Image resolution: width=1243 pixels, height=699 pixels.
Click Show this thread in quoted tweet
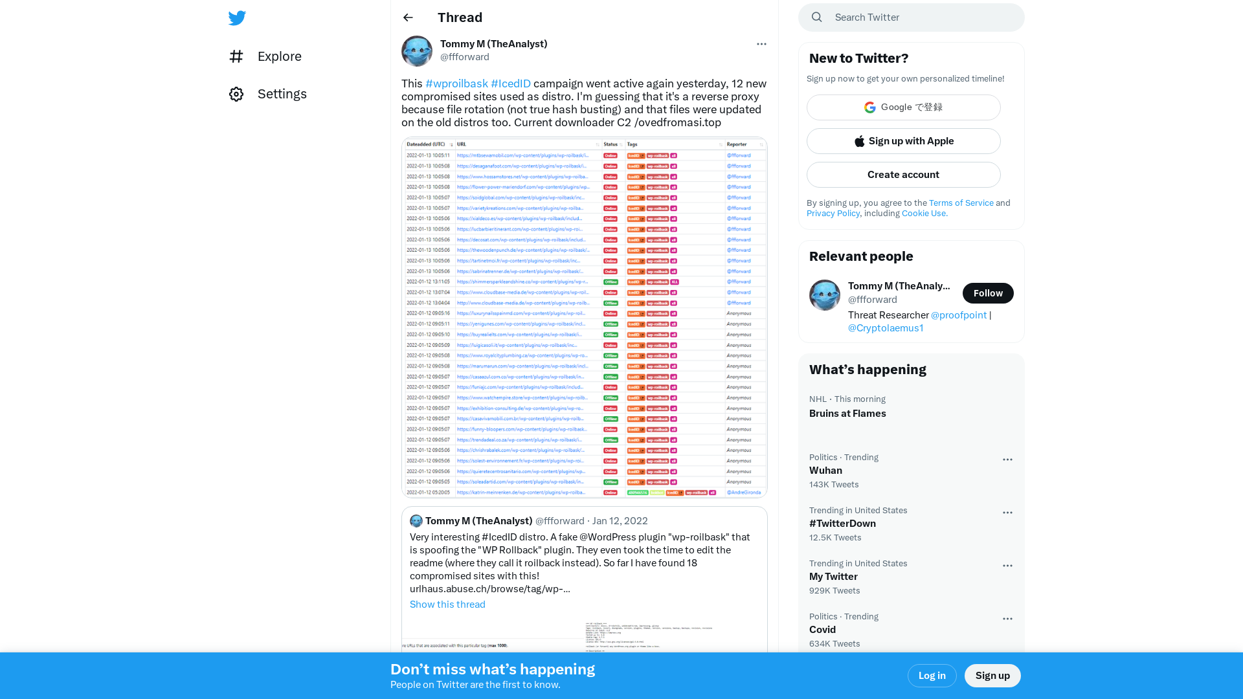(x=447, y=604)
